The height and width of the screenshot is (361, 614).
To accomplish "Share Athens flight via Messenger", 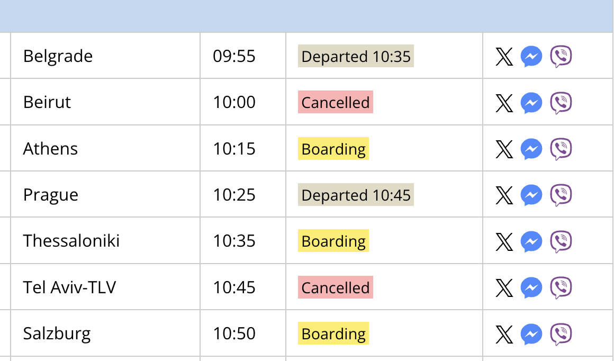I will (x=531, y=149).
